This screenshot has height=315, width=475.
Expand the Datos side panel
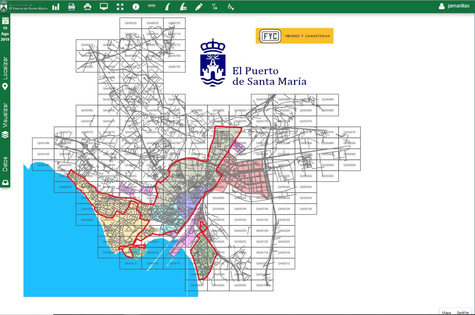click(x=5, y=170)
